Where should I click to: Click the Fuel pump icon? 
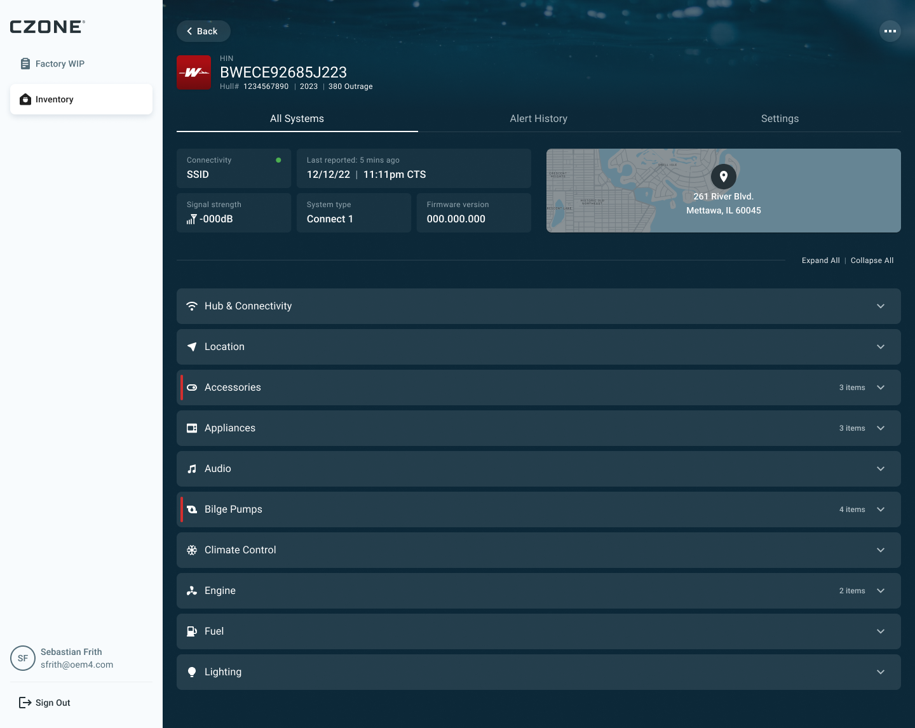pos(192,631)
